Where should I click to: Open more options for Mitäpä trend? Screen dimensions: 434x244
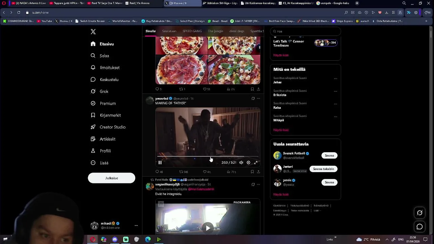[335, 117]
